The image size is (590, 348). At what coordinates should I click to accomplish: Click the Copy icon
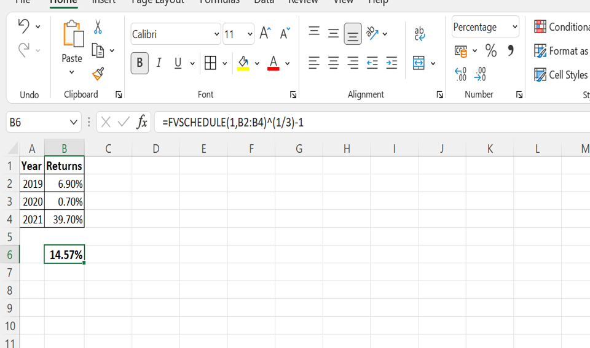tap(98, 50)
